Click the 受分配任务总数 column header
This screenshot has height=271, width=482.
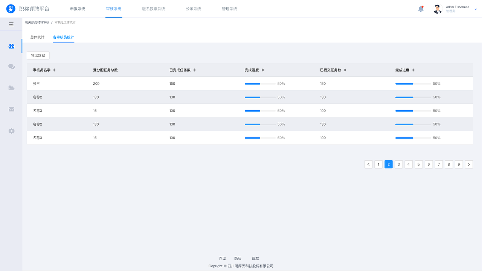105,70
